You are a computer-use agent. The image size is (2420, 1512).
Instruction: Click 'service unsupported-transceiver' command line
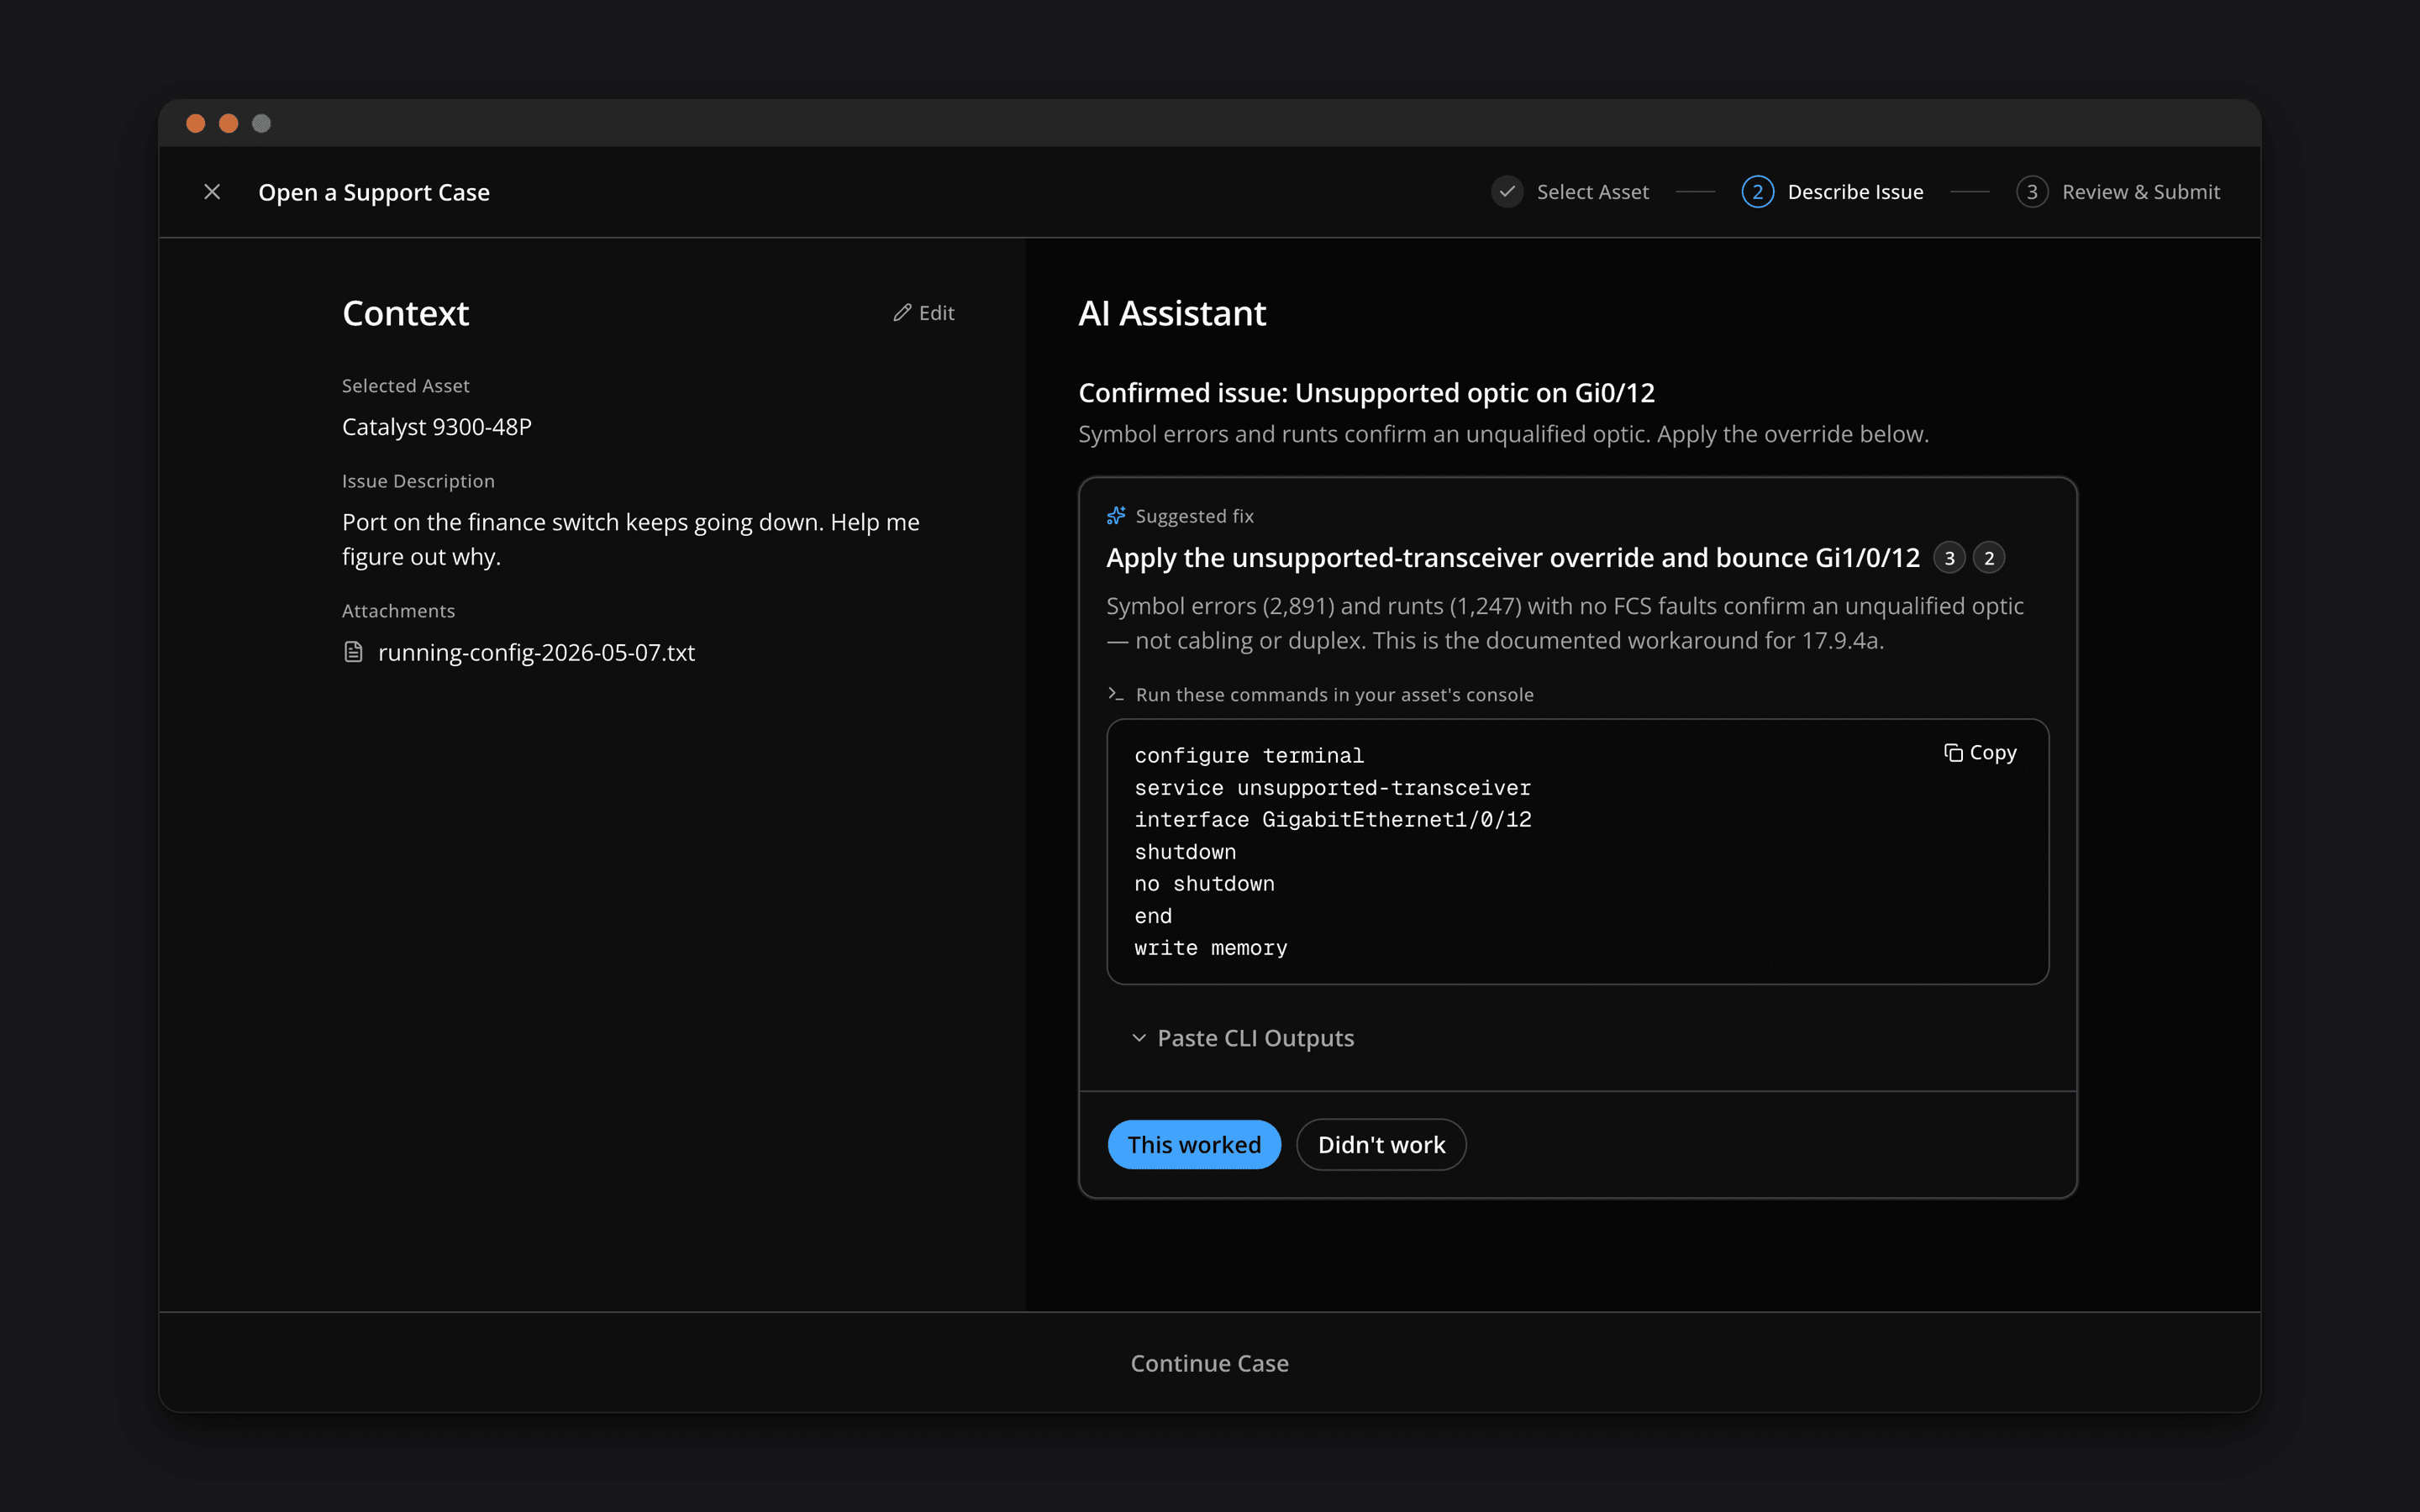(1333, 788)
